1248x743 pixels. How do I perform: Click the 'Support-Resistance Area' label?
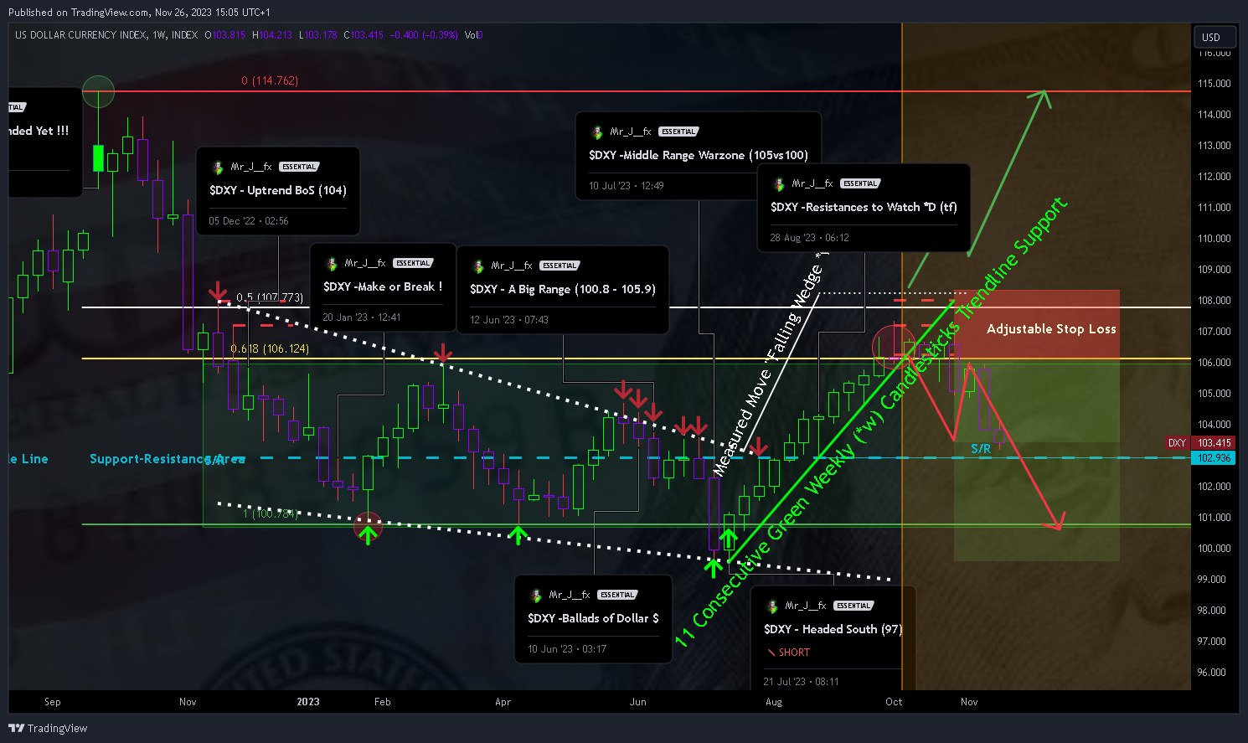point(168,459)
